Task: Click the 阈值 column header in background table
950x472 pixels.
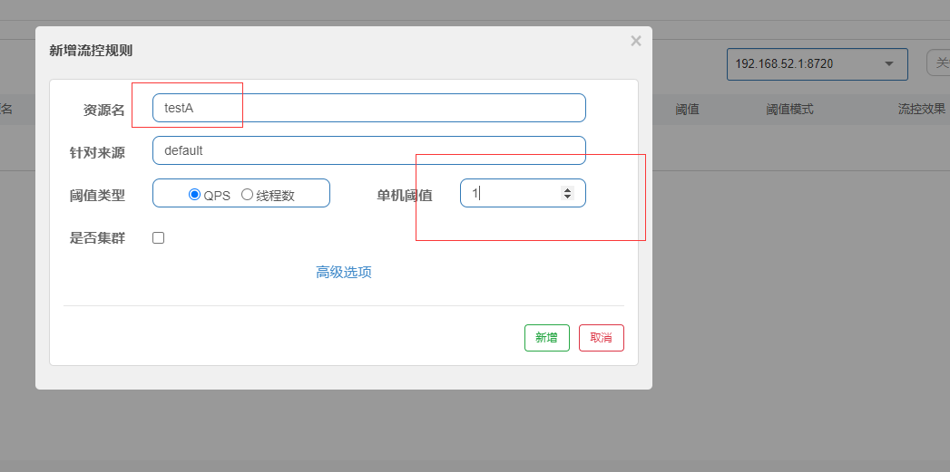Action: [x=687, y=110]
